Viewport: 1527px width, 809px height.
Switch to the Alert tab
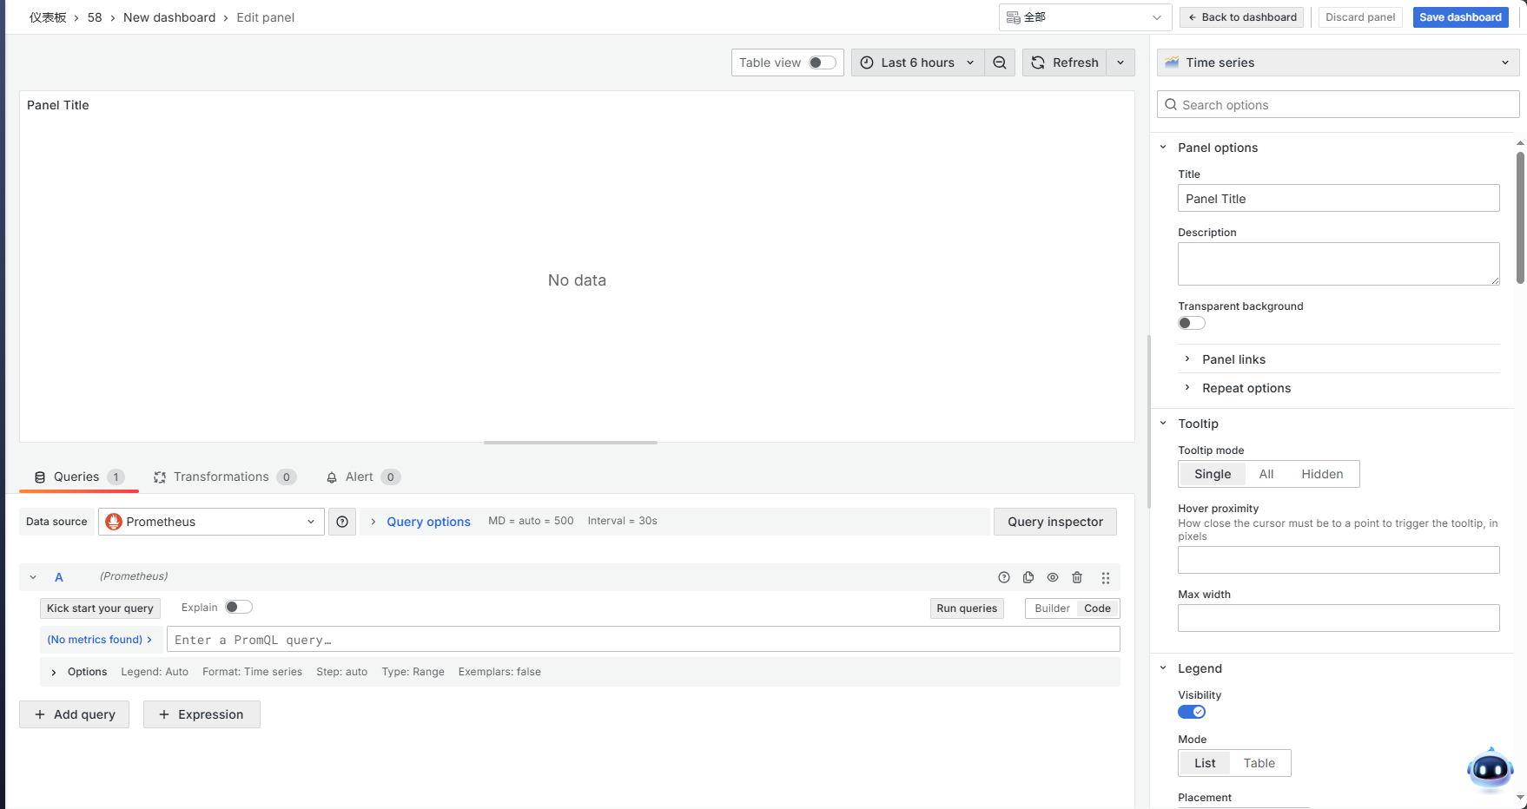pyautogui.click(x=360, y=477)
